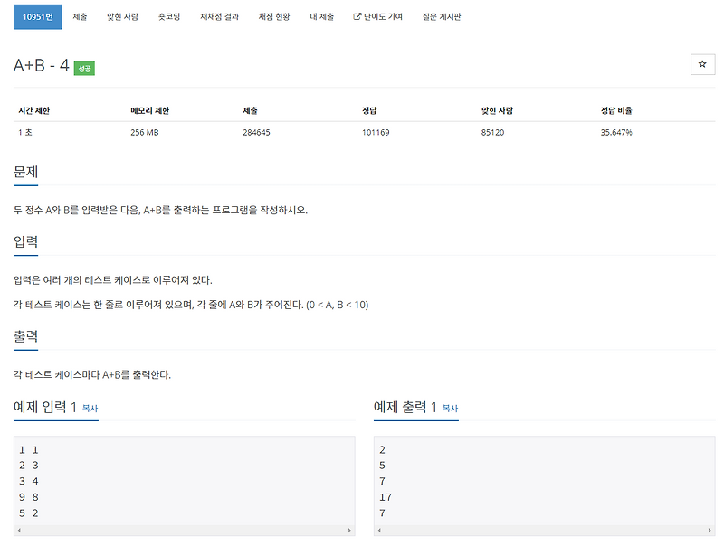Bookmark the problem using the star icon

coord(701,65)
